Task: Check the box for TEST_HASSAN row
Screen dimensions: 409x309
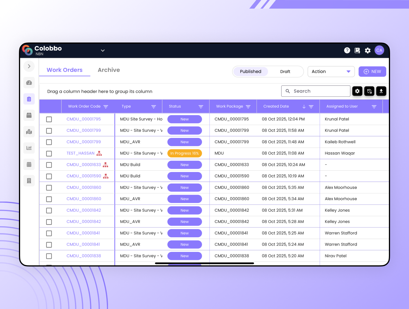Action: (x=49, y=153)
